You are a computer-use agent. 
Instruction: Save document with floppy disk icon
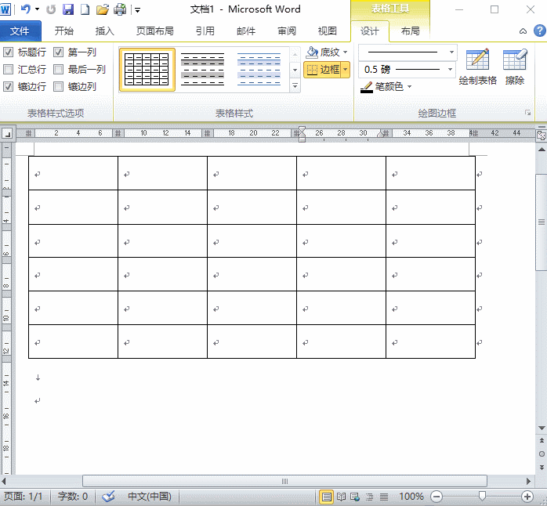click(x=68, y=9)
